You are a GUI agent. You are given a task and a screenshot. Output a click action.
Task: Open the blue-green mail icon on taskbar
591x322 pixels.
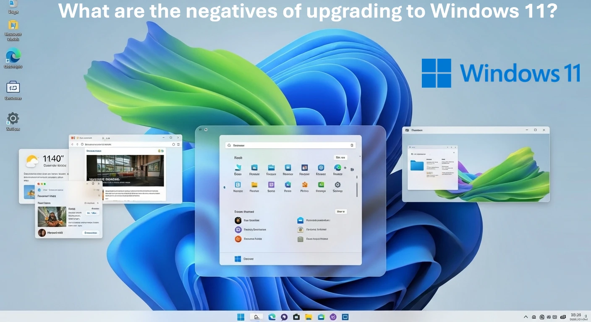pyautogui.click(x=321, y=317)
